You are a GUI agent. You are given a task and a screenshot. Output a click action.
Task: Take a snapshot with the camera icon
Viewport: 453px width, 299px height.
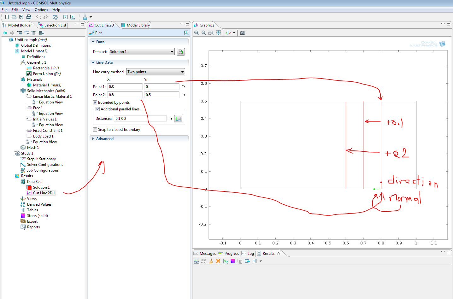coord(243,33)
